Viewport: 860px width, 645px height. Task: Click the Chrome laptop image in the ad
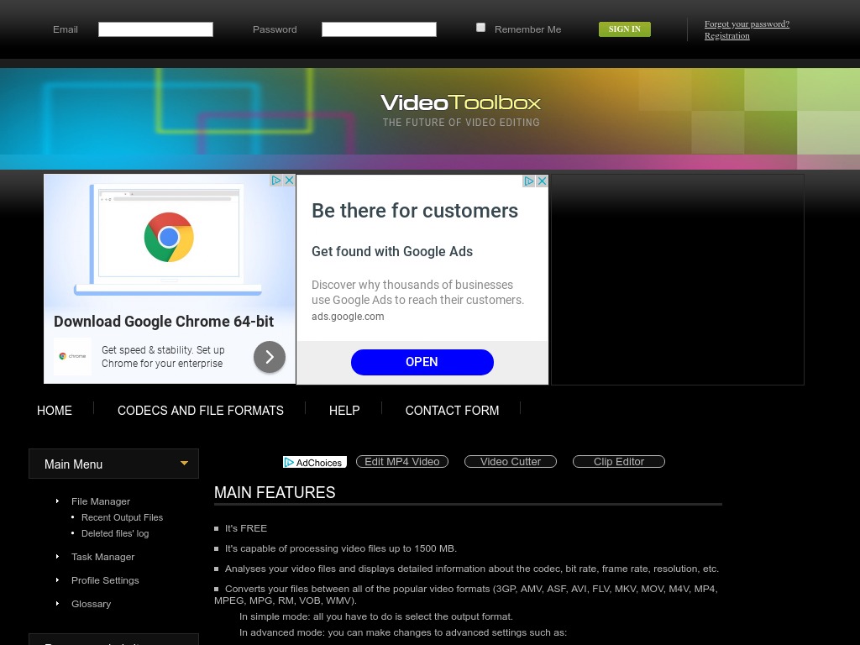pyautogui.click(x=169, y=239)
